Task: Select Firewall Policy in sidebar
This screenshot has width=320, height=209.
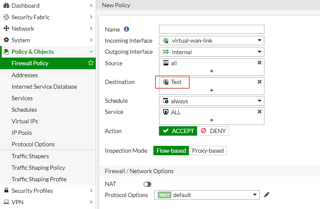Action: tap(48, 63)
